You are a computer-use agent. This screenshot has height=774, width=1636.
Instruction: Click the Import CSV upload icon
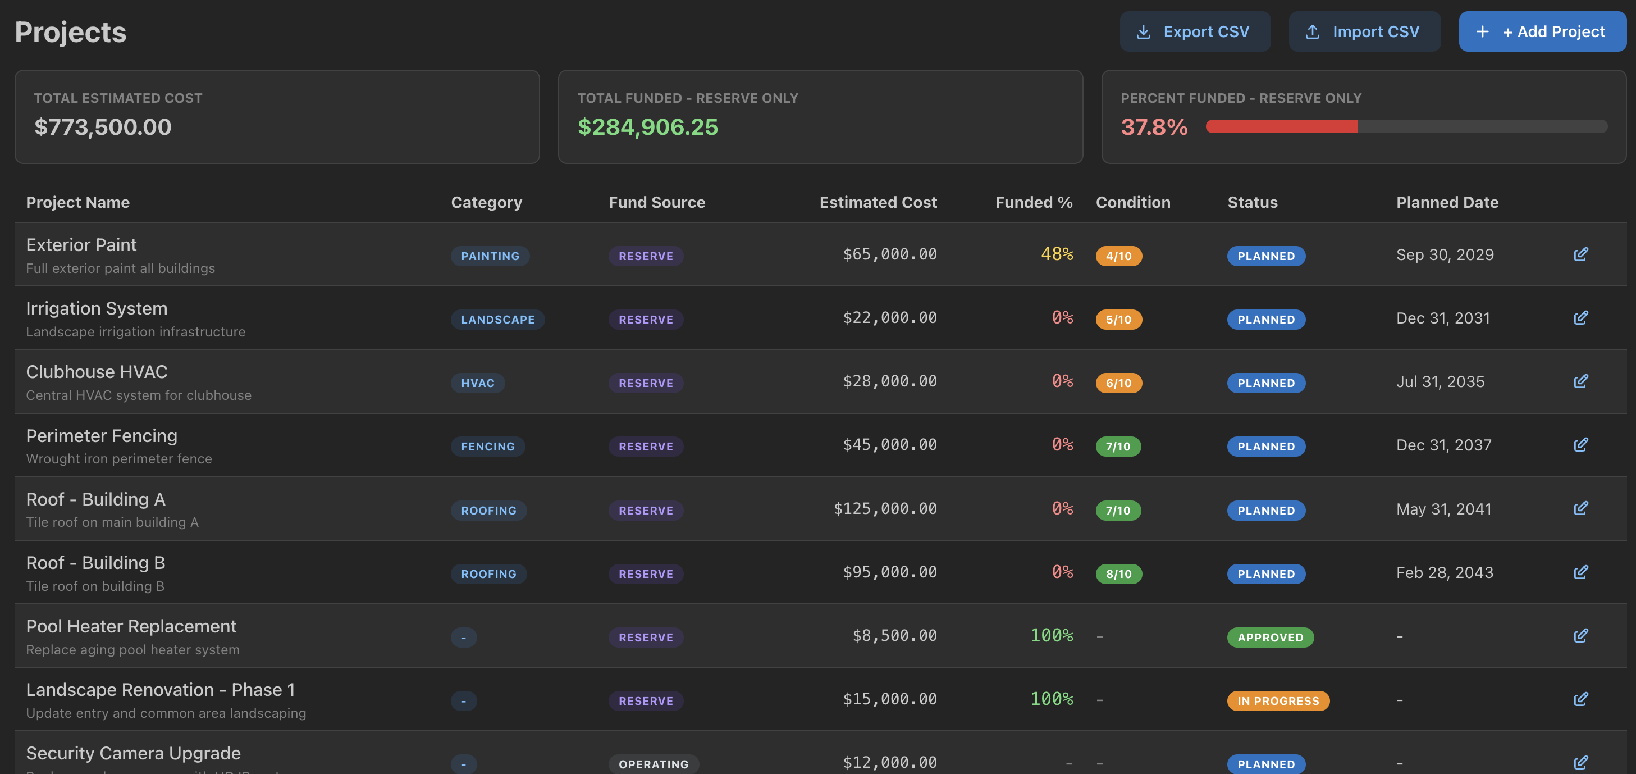click(x=1312, y=31)
